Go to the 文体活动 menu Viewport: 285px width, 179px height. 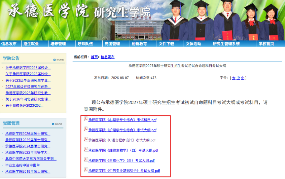tap(193, 44)
